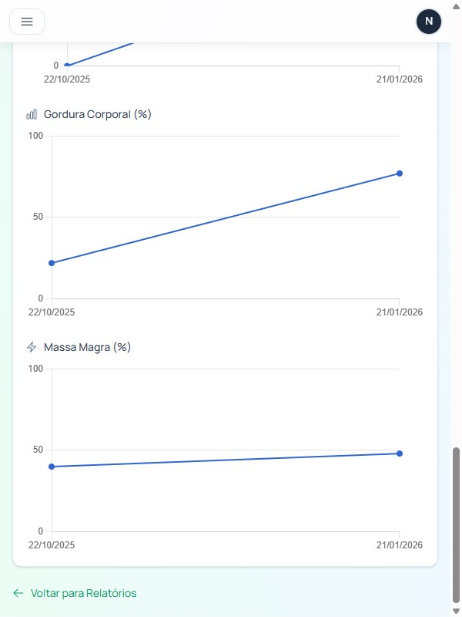Click the Massa Magra trend line midpoint
Image resolution: width=462 pixels, height=617 pixels.
(226, 460)
